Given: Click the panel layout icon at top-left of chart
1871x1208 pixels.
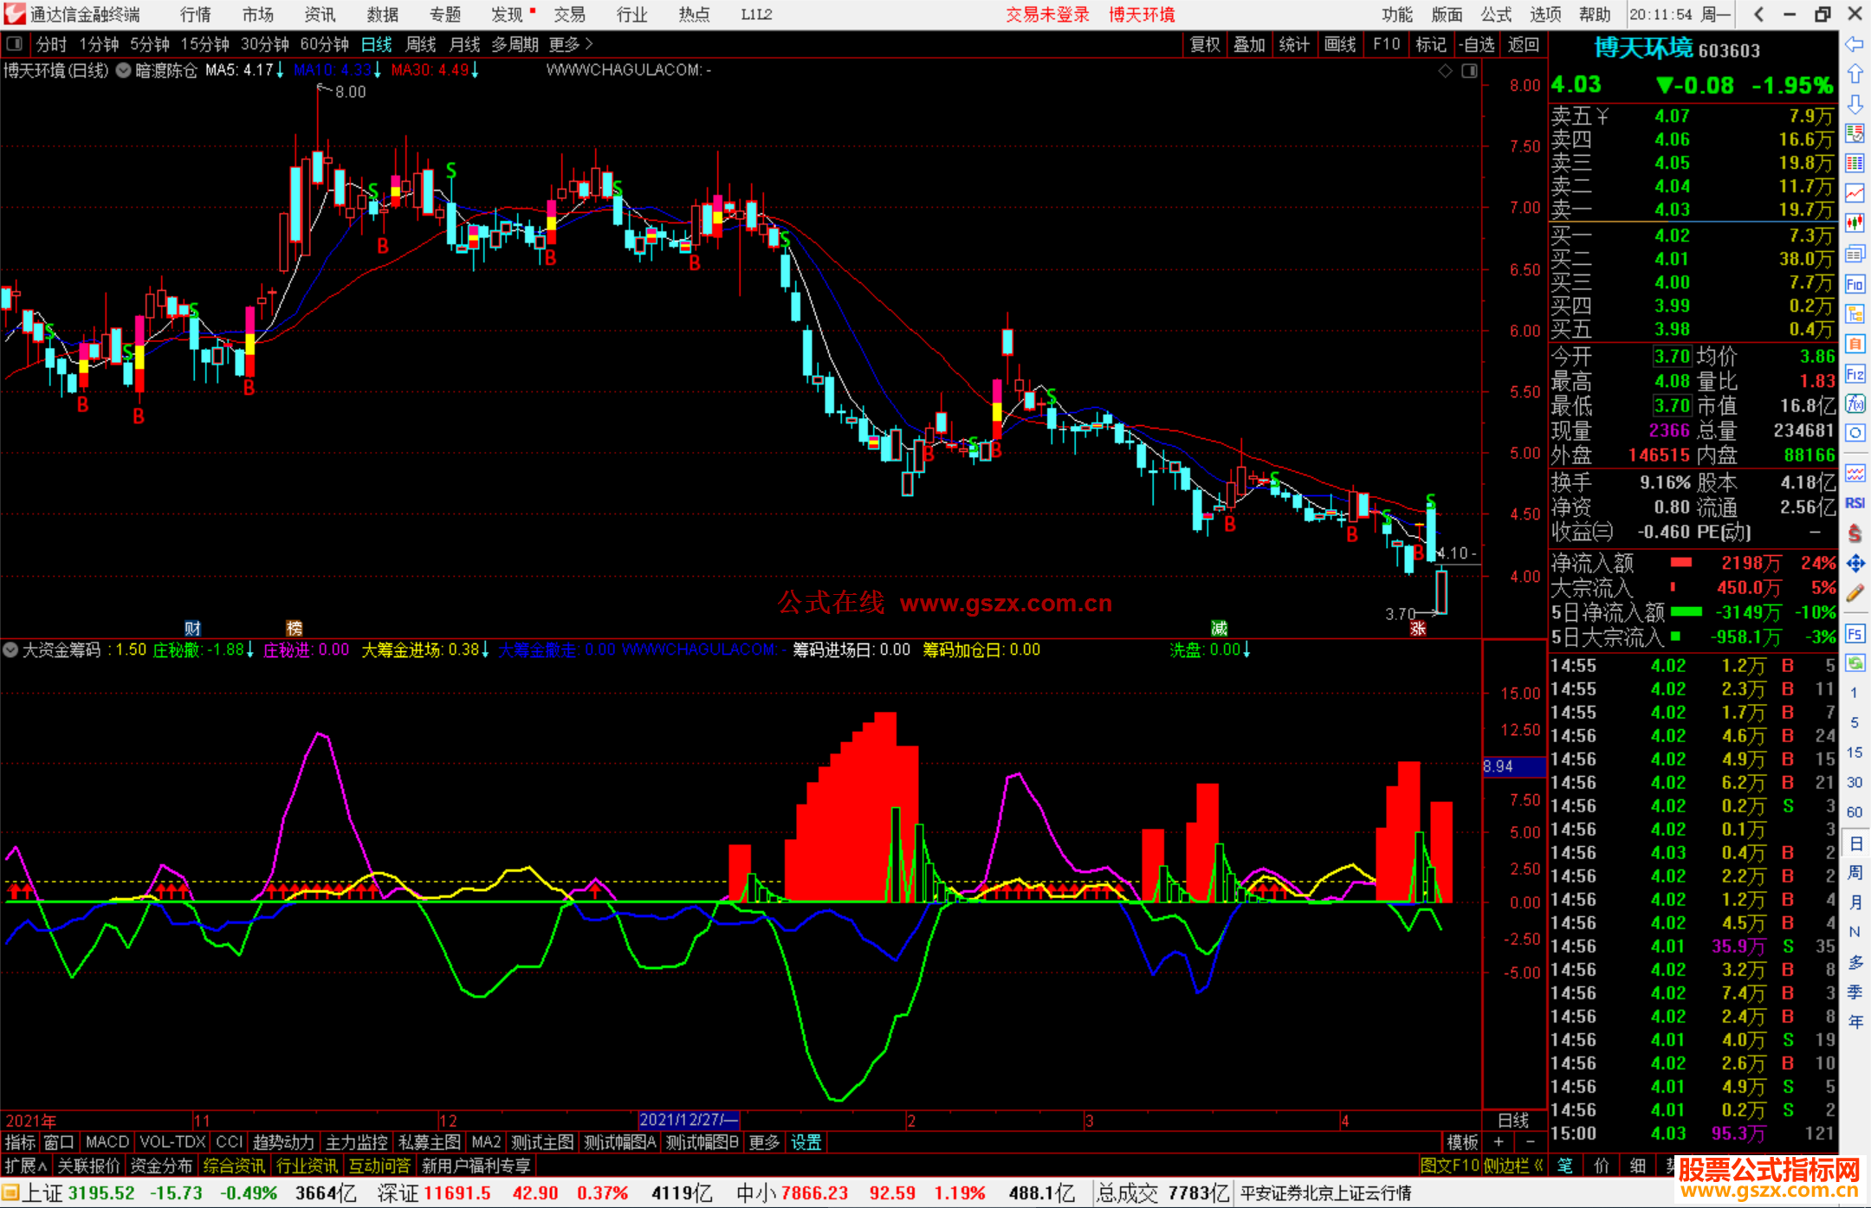Looking at the screenshot, I should (x=15, y=43).
